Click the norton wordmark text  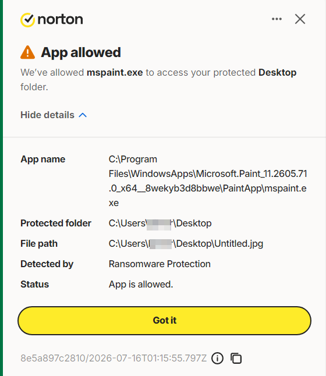tap(60, 19)
